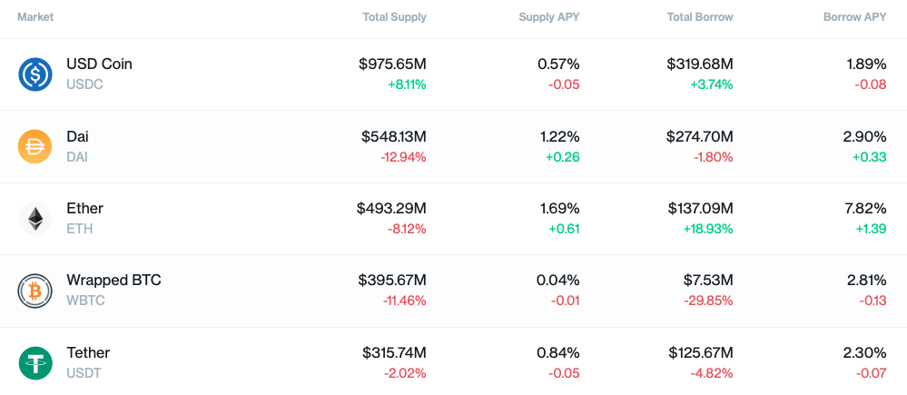This screenshot has width=907, height=395.
Task: Open the Tether market name
Action: (x=88, y=352)
